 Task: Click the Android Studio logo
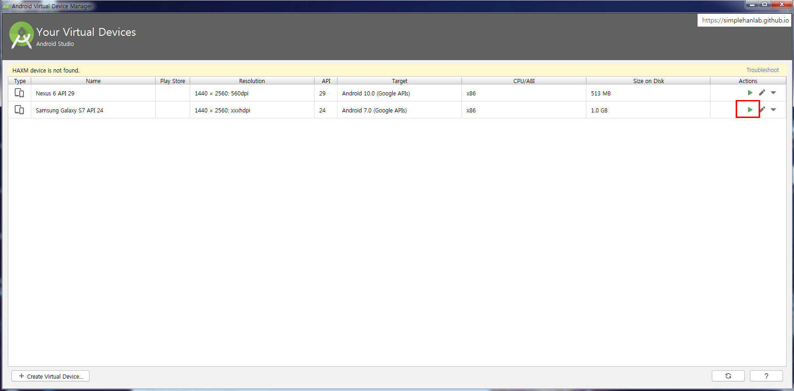point(21,35)
